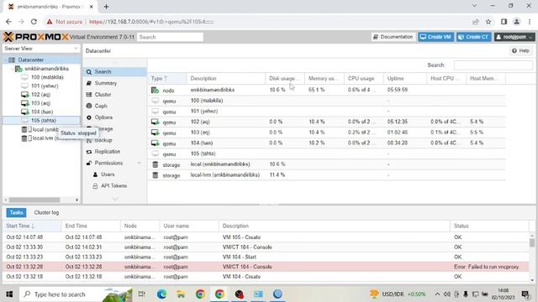Click the storage icon in local-lvm row
The height and width of the screenshot is (302, 538).
pyautogui.click(x=155, y=175)
